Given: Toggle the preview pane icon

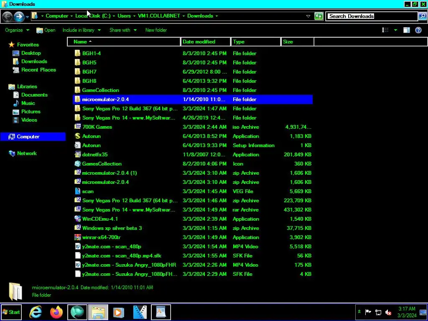Looking at the screenshot, I should (x=406, y=30).
